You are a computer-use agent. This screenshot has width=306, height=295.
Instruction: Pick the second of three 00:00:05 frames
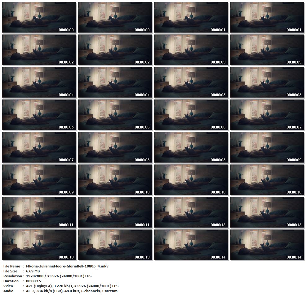click(x=267, y=82)
